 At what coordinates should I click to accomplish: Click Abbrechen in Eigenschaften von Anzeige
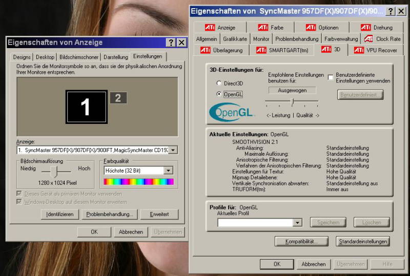pyautogui.click(x=131, y=232)
